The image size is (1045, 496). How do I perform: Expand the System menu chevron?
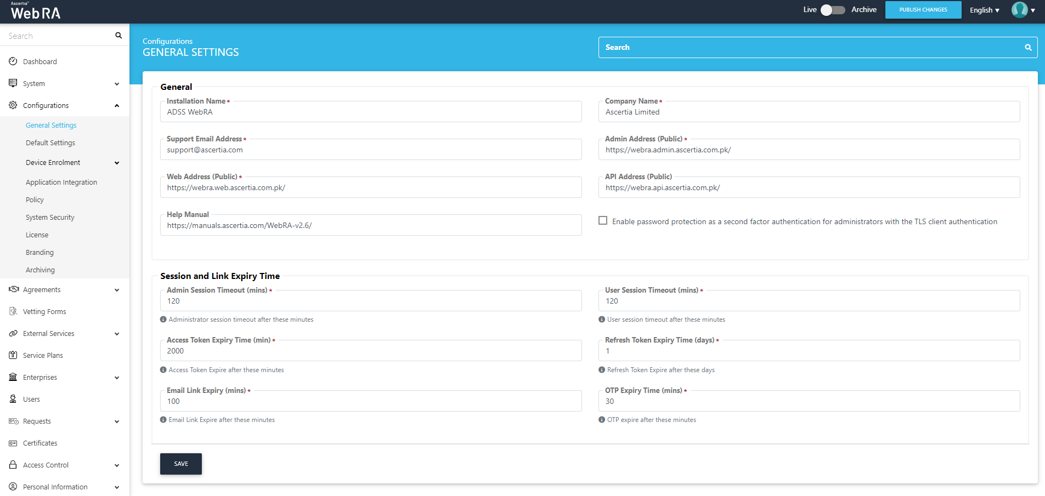click(x=117, y=84)
